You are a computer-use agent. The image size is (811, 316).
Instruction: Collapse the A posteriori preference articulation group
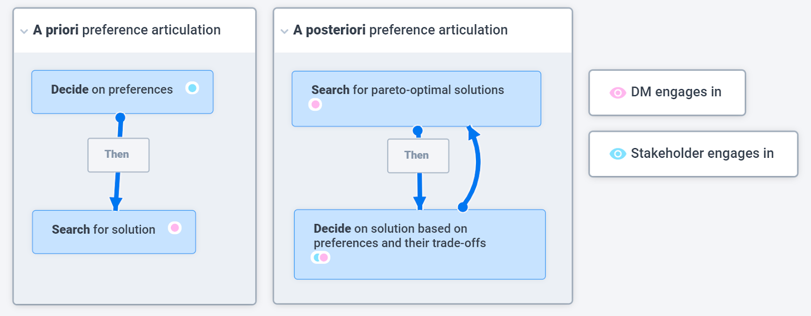pyautogui.click(x=284, y=31)
